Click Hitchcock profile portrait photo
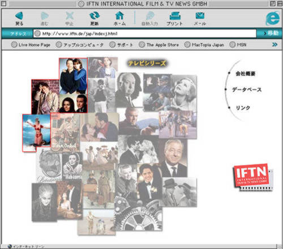 click(129, 90)
